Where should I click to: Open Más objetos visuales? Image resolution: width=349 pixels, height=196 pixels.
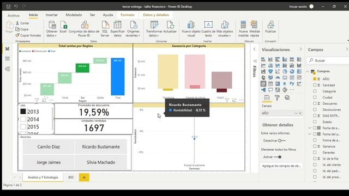tap(225, 29)
